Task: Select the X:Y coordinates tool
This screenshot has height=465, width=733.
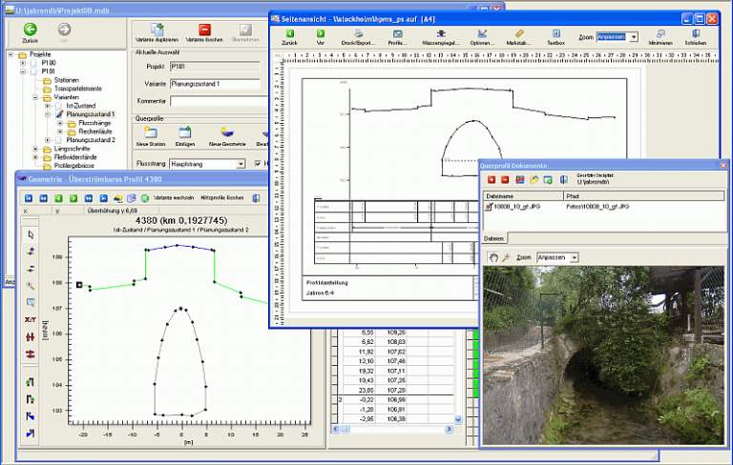Action: (31, 321)
